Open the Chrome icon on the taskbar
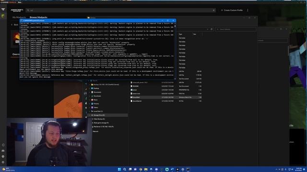 pos(141,169)
